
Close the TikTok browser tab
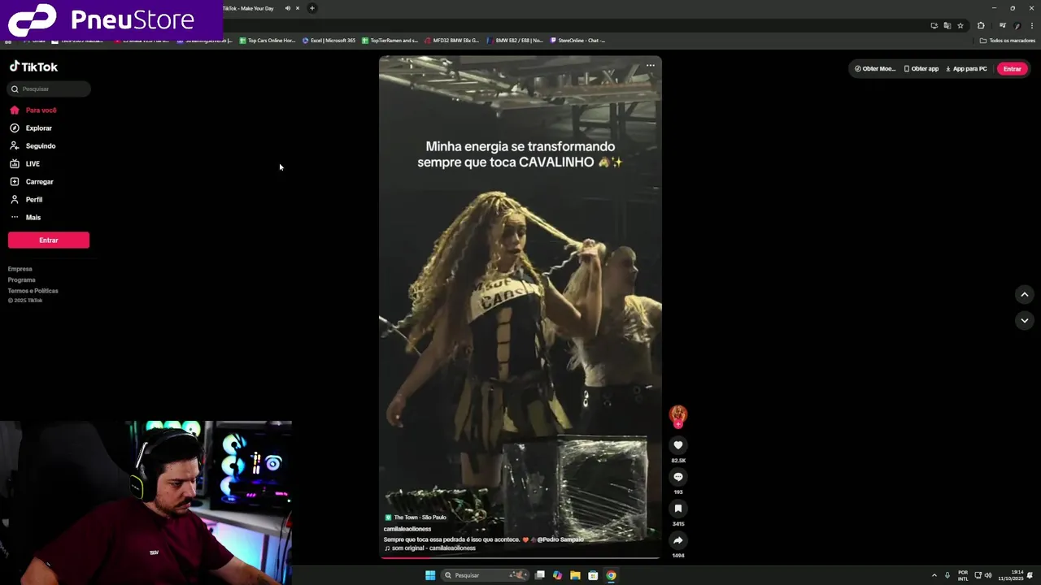point(298,8)
